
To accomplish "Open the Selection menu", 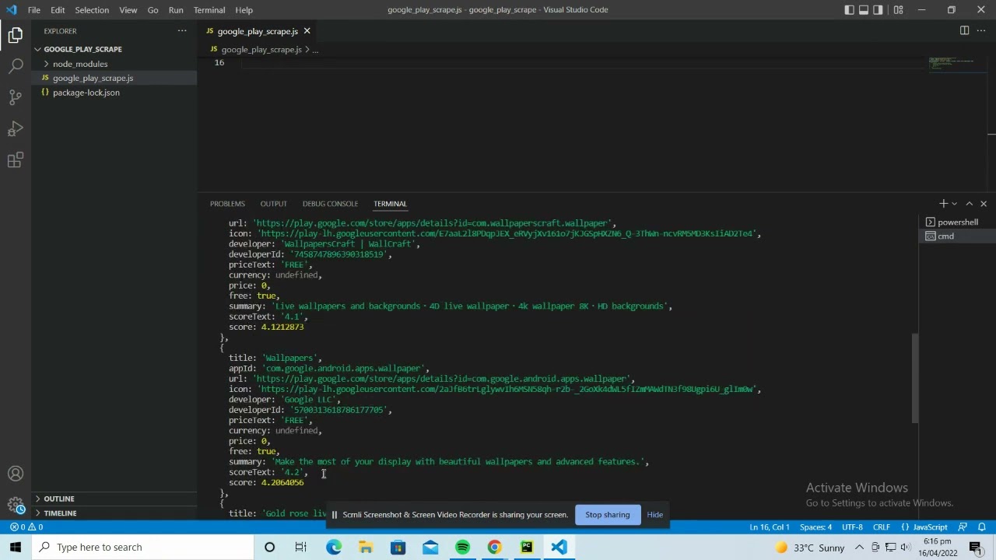I will click(92, 10).
